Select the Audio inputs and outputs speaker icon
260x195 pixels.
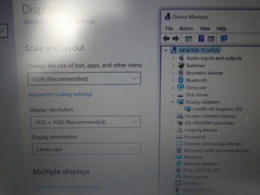point(181,58)
